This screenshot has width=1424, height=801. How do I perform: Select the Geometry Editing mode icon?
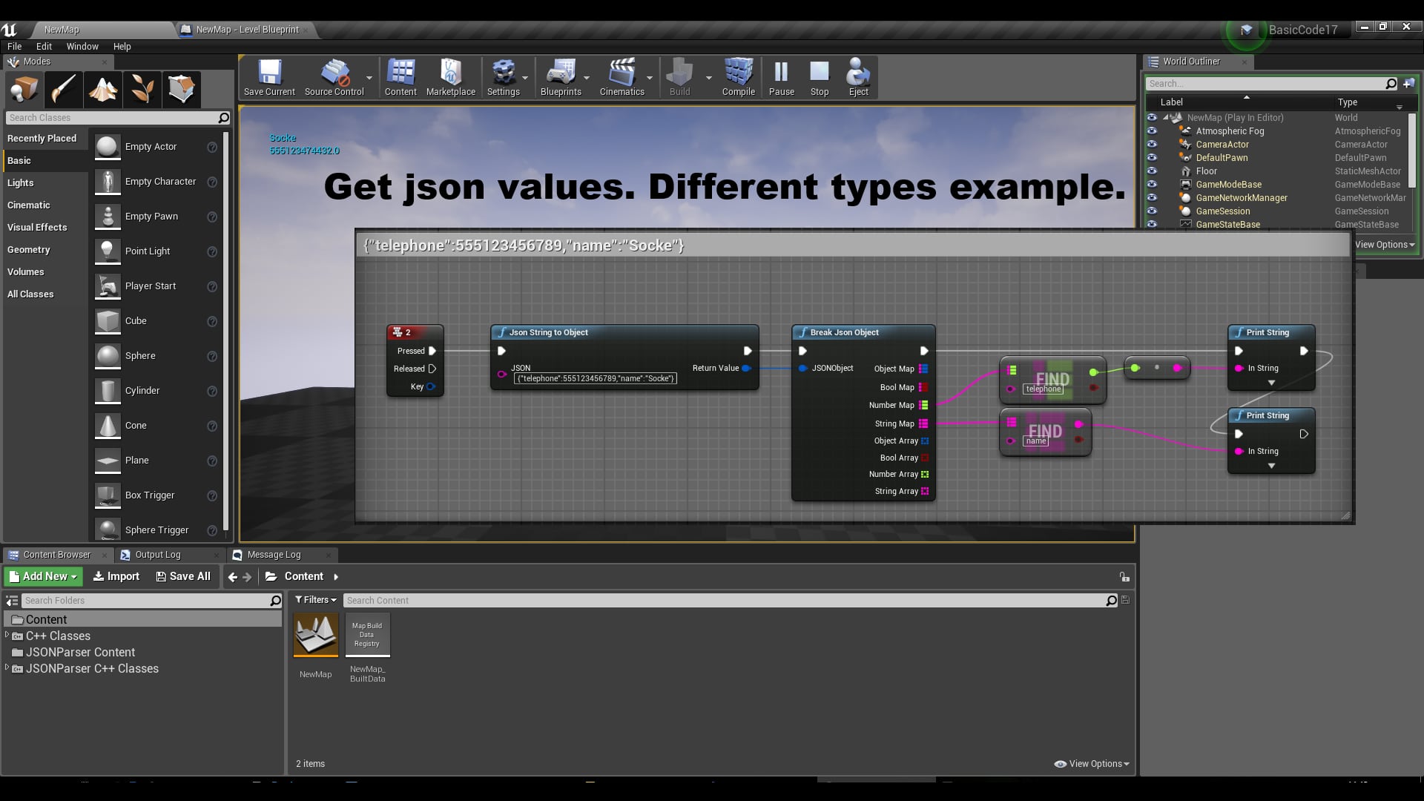pyautogui.click(x=181, y=90)
